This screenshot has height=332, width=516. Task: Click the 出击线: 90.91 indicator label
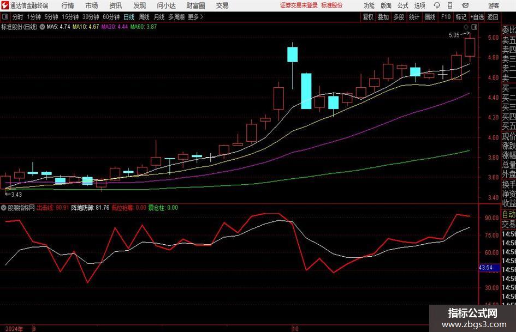(x=52, y=208)
